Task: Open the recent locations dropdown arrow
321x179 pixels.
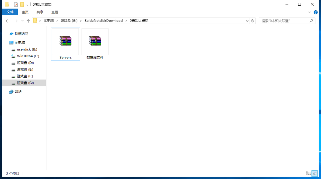Action: point(22,21)
